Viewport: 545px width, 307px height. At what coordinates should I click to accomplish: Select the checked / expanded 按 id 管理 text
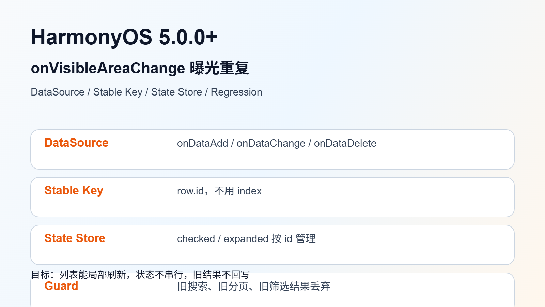pos(246,239)
